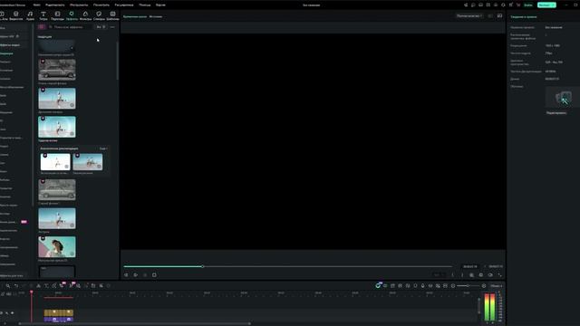
Task: Click the preview image icon at top right of viewer
Action: pyautogui.click(x=499, y=16)
